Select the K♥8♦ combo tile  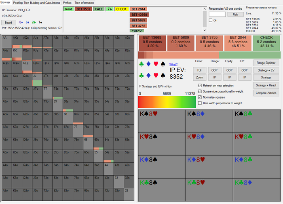[x=209, y=144]
